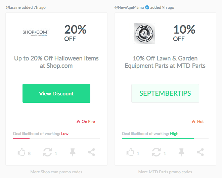The height and width of the screenshot is (178, 222).
Task: Like the Shop.com Halloween deal
Action: tap(21, 152)
